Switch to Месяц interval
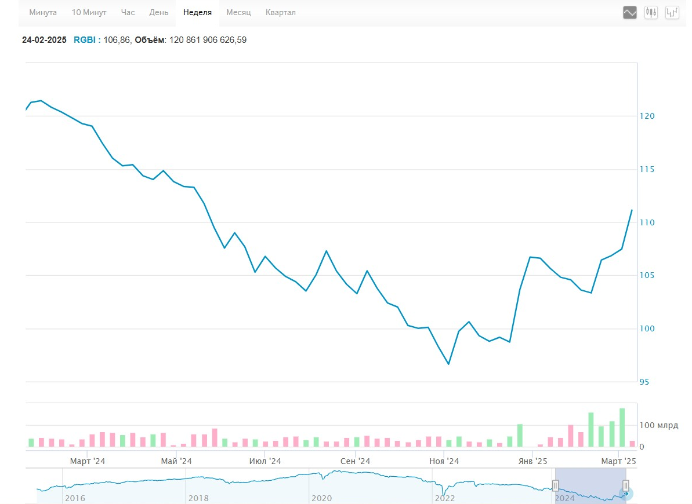This screenshot has height=504, width=692. point(238,12)
